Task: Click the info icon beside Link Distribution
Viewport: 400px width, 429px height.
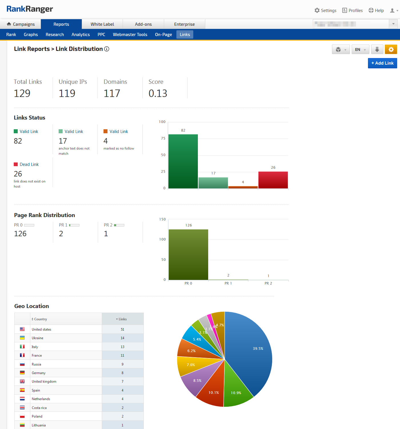Action: (x=107, y=49)
